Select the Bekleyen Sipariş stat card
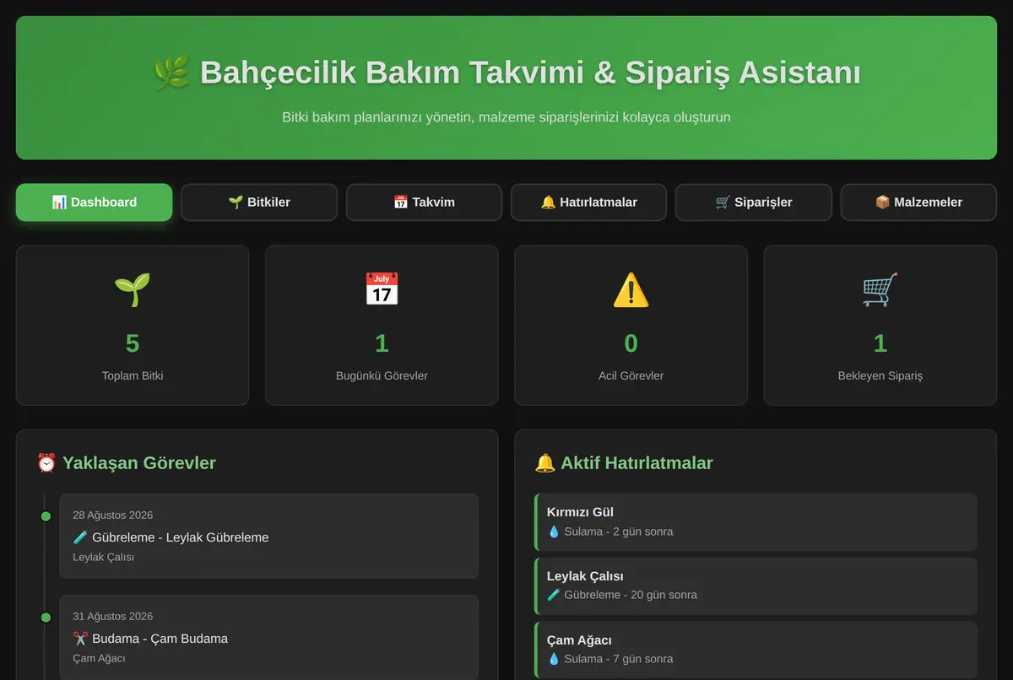Image resolution: width=1013 pixels, height=680 pixels. tap(880, 326)
